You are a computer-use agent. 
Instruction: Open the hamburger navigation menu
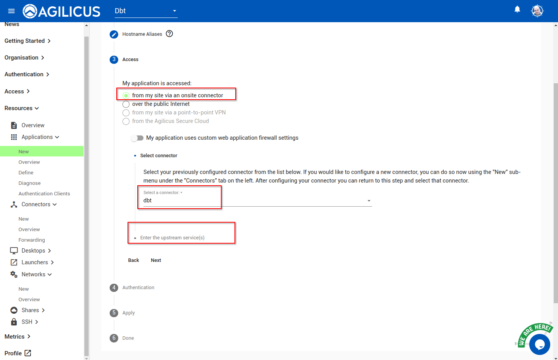[x=11, y=11]
